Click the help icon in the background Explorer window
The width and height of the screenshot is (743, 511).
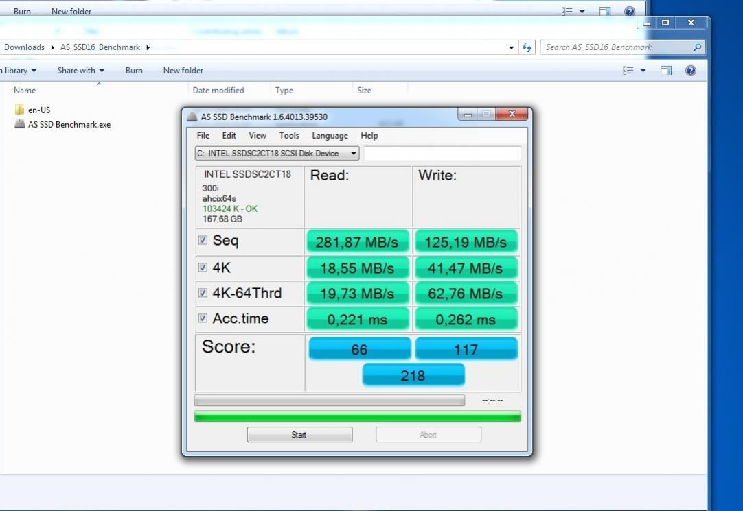(629, 12)
